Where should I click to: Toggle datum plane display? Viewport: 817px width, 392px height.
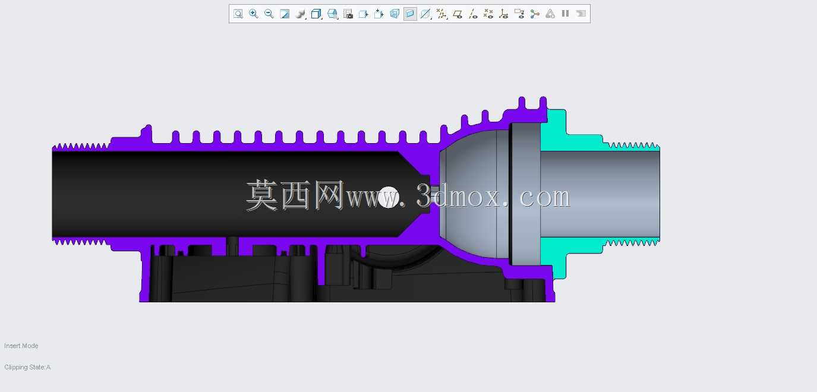[458, 14]
